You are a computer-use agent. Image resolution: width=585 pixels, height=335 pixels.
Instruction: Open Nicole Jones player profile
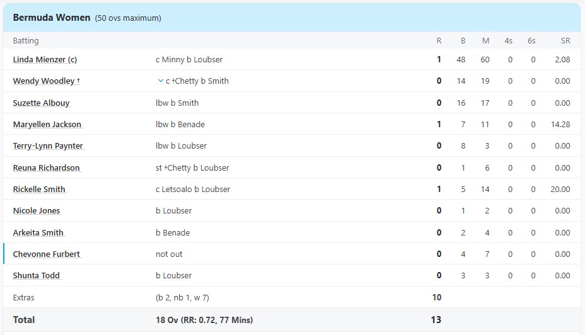pyautogui.click(x=37, y=211)
